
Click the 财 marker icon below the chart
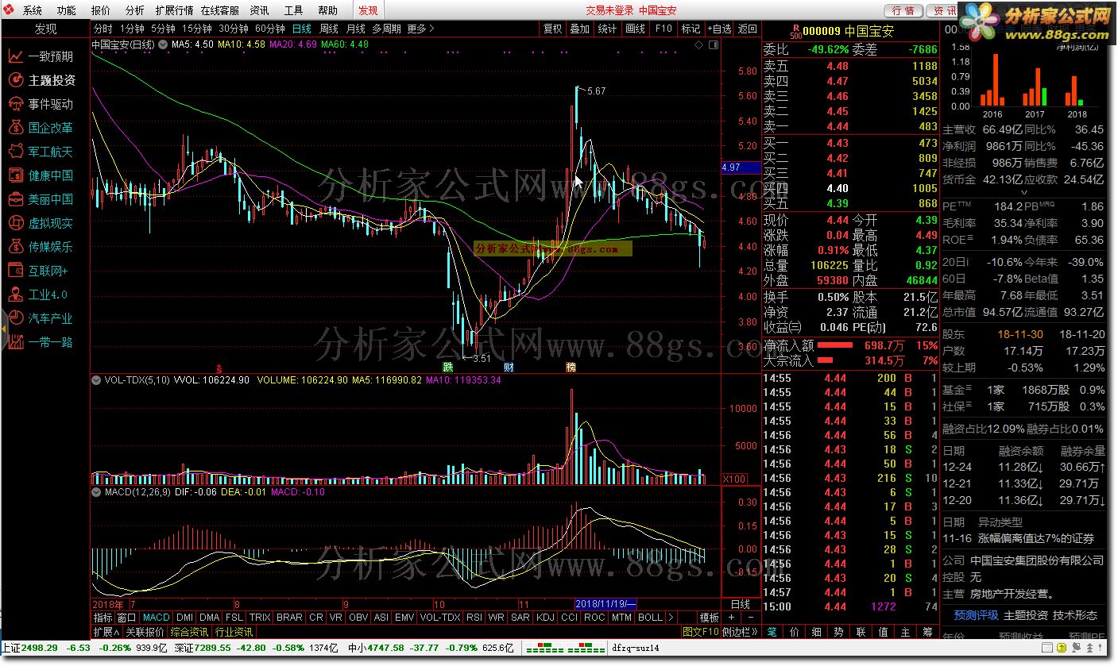pos(508,368)
